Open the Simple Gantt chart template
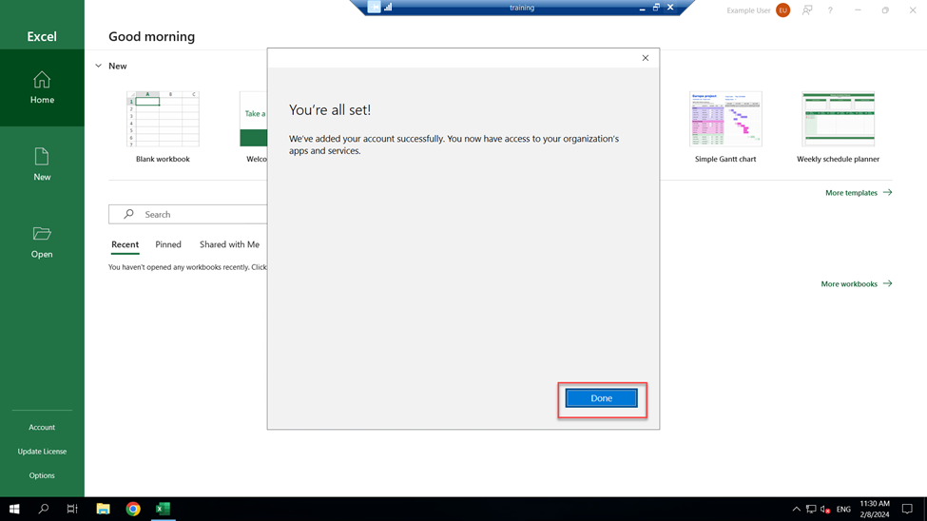This screenshot has height=521, width=927. [x=725, y=120]
